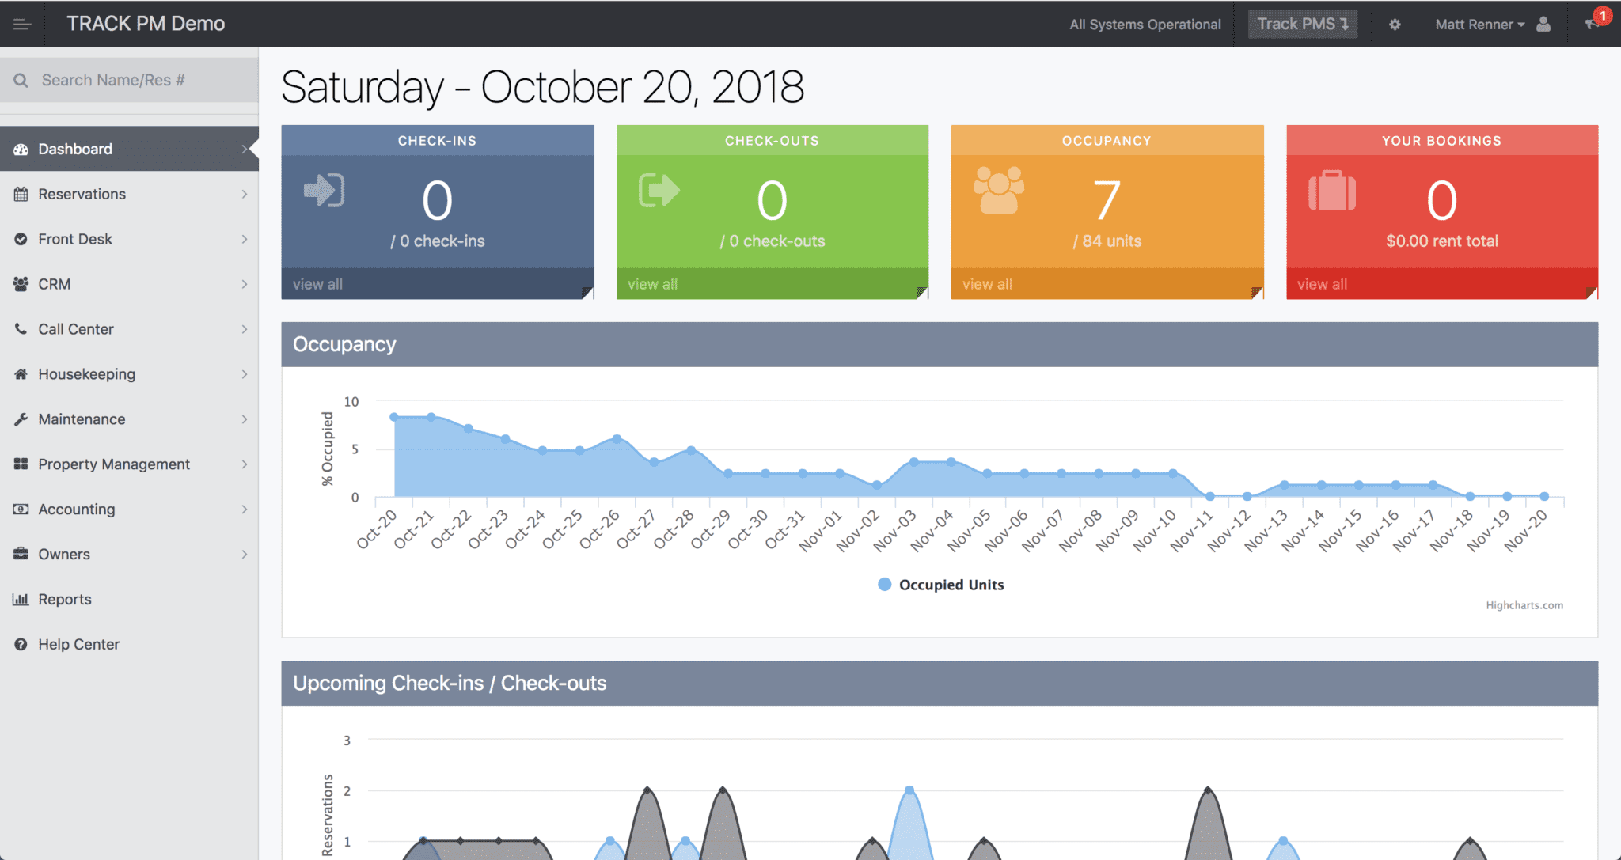Click the occupancy people icon

click(998, 190)
